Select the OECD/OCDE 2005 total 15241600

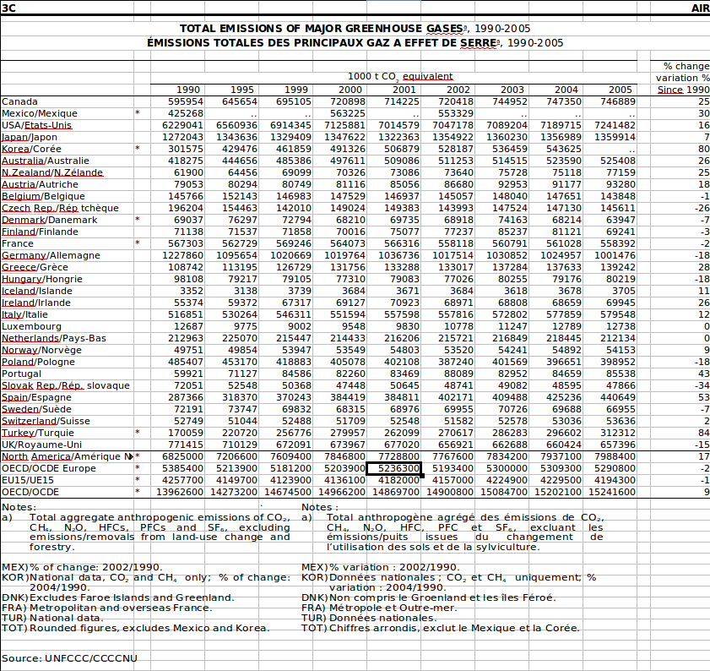609,492
